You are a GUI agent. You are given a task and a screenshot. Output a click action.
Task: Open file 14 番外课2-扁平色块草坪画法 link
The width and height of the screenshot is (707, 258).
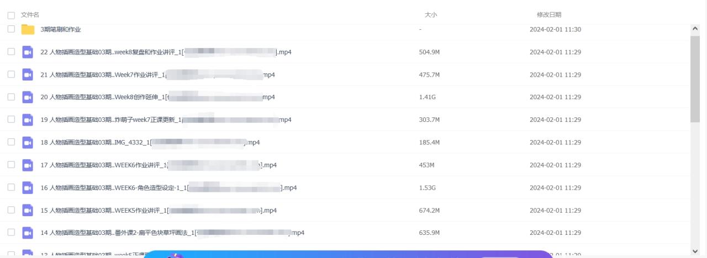172,233
